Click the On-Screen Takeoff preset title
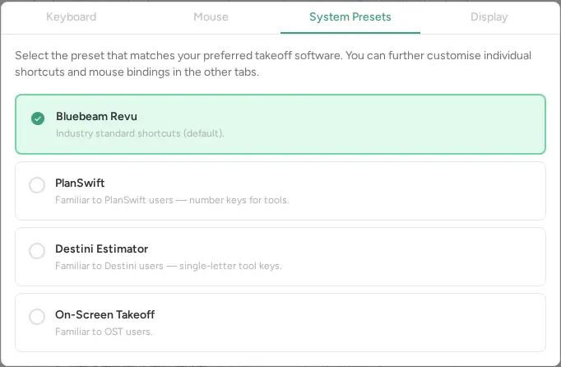Screen dimensions: 561x367 coord(104,314)
